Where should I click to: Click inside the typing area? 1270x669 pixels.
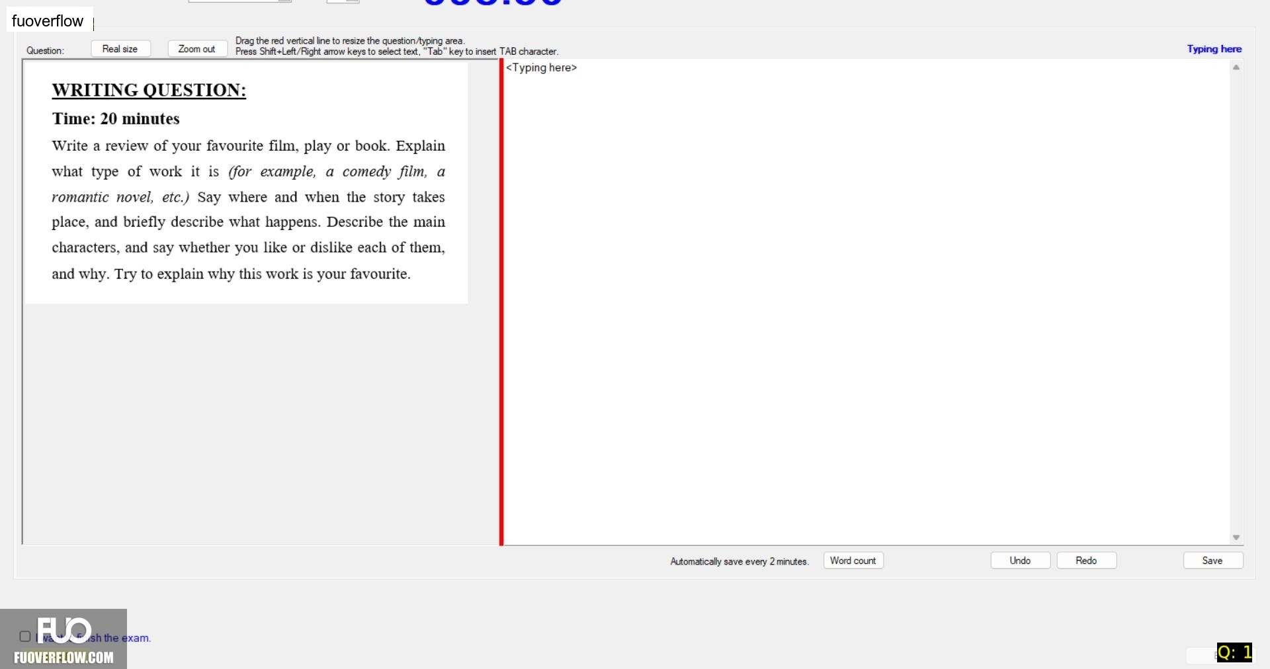tap(867, 302)
